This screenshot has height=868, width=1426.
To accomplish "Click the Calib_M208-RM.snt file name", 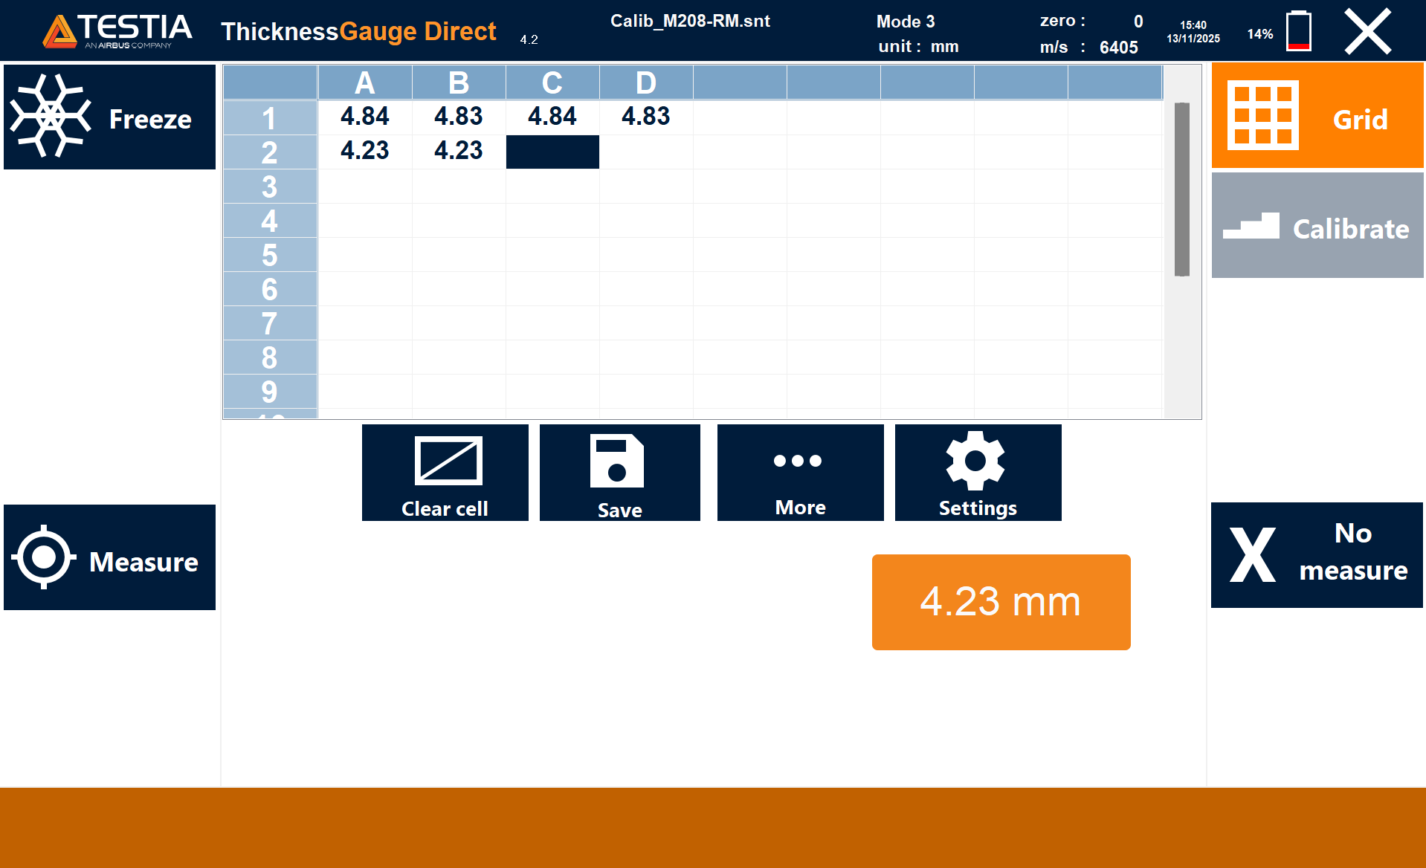I will tap(690, 22).
